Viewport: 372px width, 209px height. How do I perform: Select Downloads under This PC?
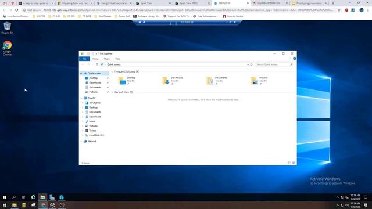[x=95, y=117]
